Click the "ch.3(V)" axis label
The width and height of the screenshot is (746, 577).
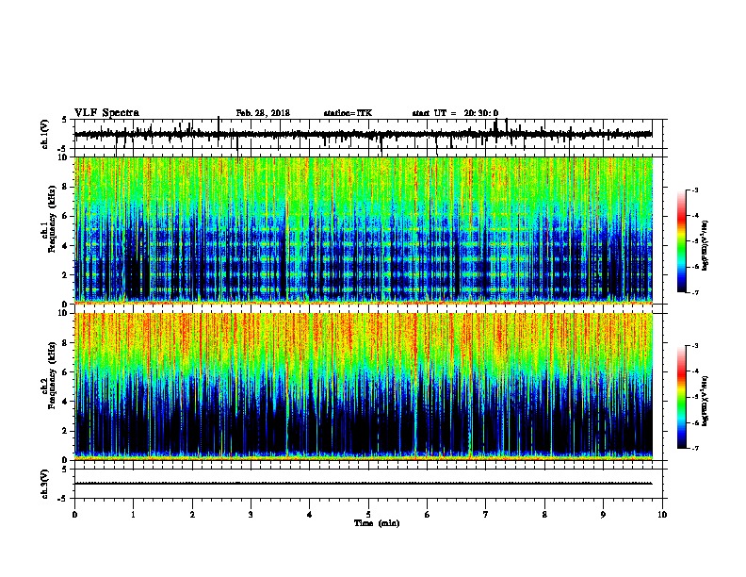pyautogui.click(x=44, y=484)
